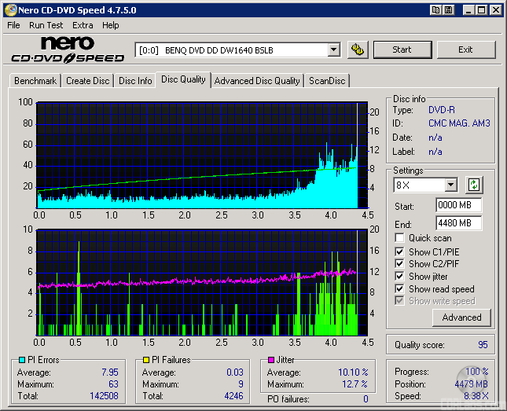The height and width of the screenshot is (411, 507).
Task: Click the save (floppy disk) icon in title bar
Action: (448, 10)
